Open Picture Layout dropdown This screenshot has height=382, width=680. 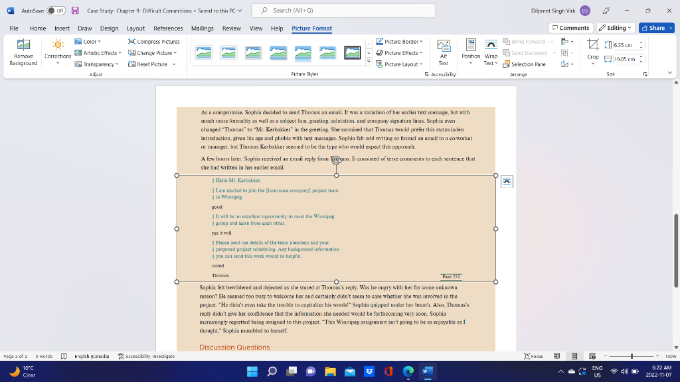coord(399,64)
